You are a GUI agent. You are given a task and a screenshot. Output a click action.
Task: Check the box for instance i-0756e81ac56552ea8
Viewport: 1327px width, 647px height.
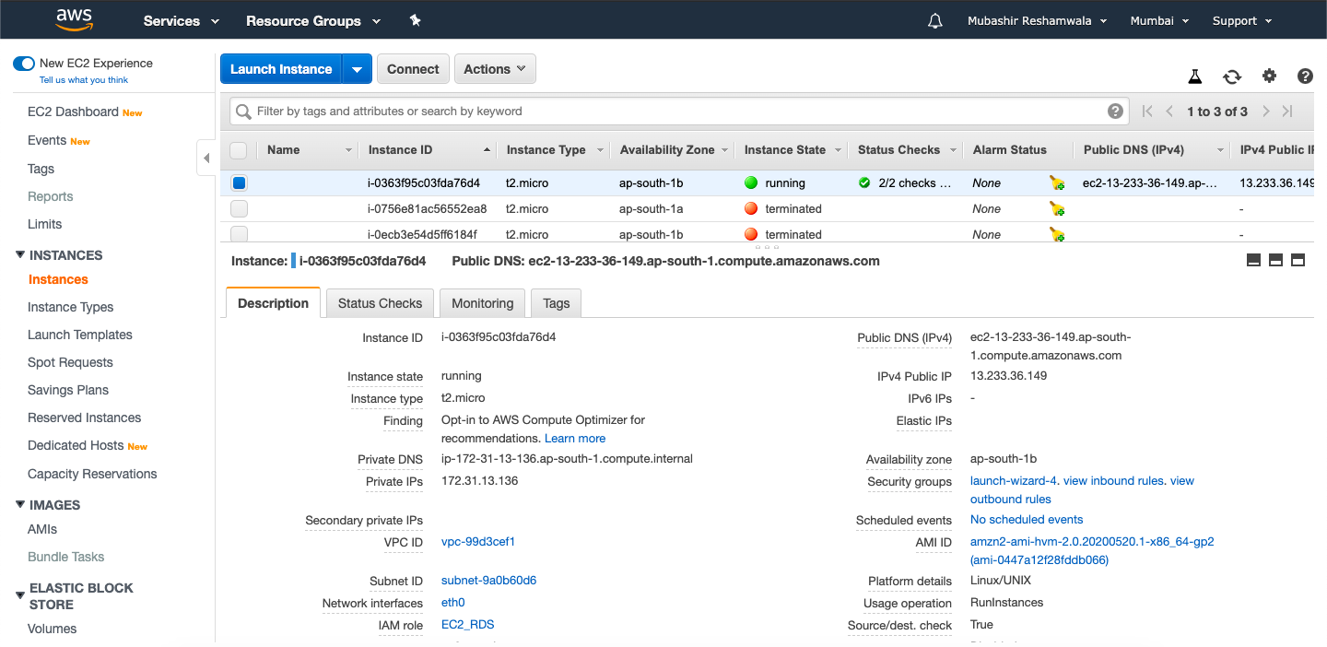click(x=239, y=209)
